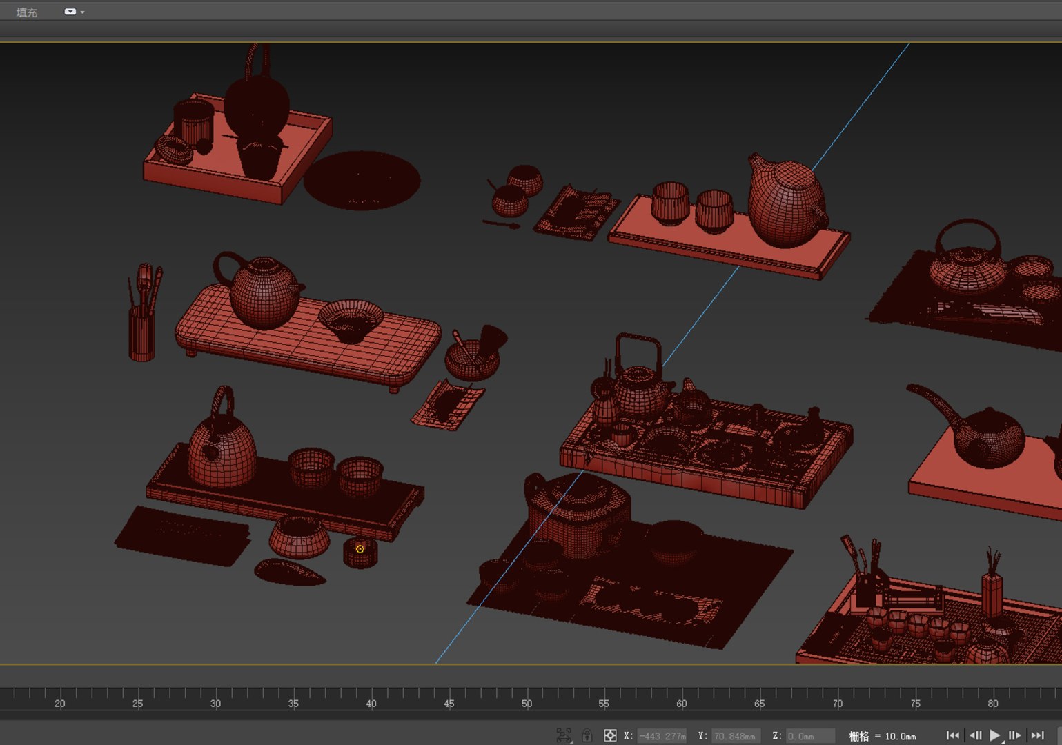This screenshot has height=745, width=1062.
Task: Click the X coordinate field
Action: [x=661, y=736]
